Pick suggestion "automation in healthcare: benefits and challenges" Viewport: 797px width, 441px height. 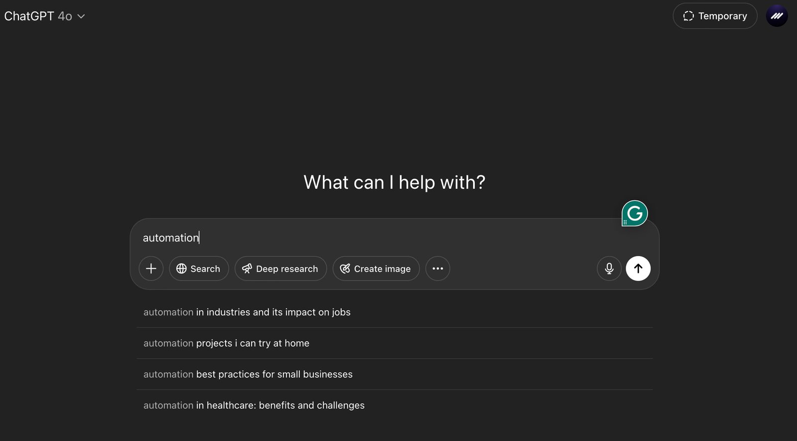395,405
